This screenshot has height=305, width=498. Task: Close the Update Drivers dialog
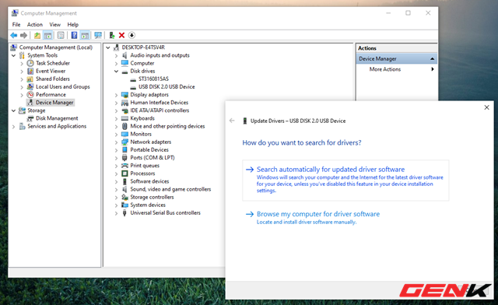pos(486,107)
